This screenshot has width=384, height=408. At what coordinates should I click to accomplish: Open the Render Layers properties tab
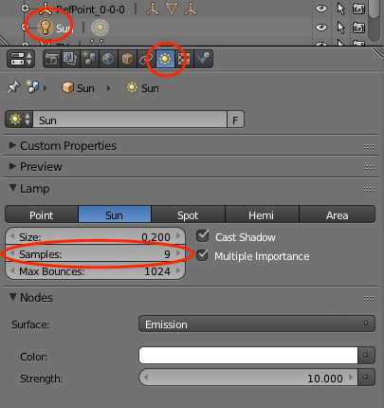point(71,59)
